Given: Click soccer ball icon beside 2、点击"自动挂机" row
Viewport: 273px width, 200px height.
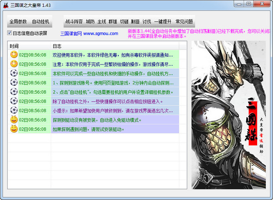Looking at the screenshot, I should [14, 92].
